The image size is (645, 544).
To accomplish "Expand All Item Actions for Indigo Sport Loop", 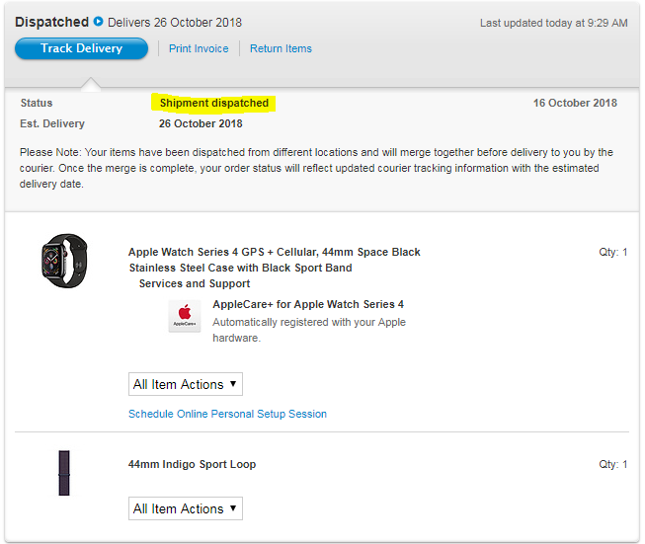I will click(x=186, y=508).
